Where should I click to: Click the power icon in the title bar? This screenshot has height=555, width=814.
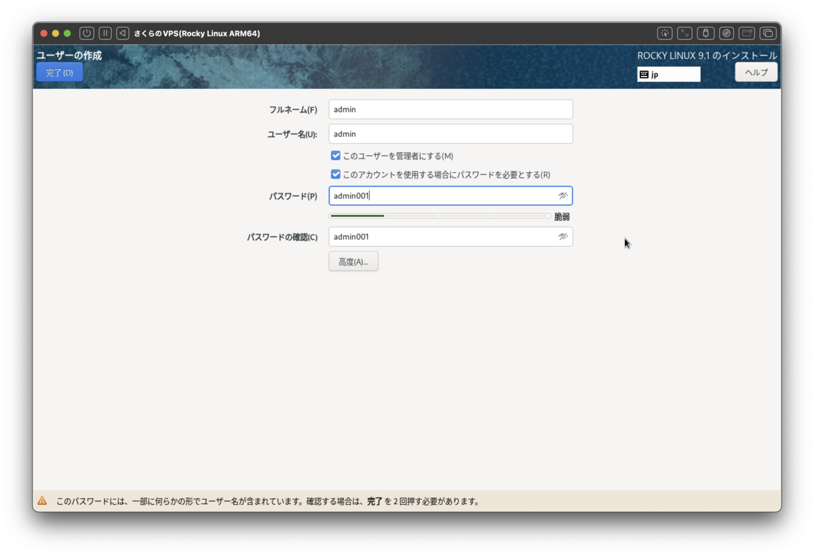tap(86, 33)
